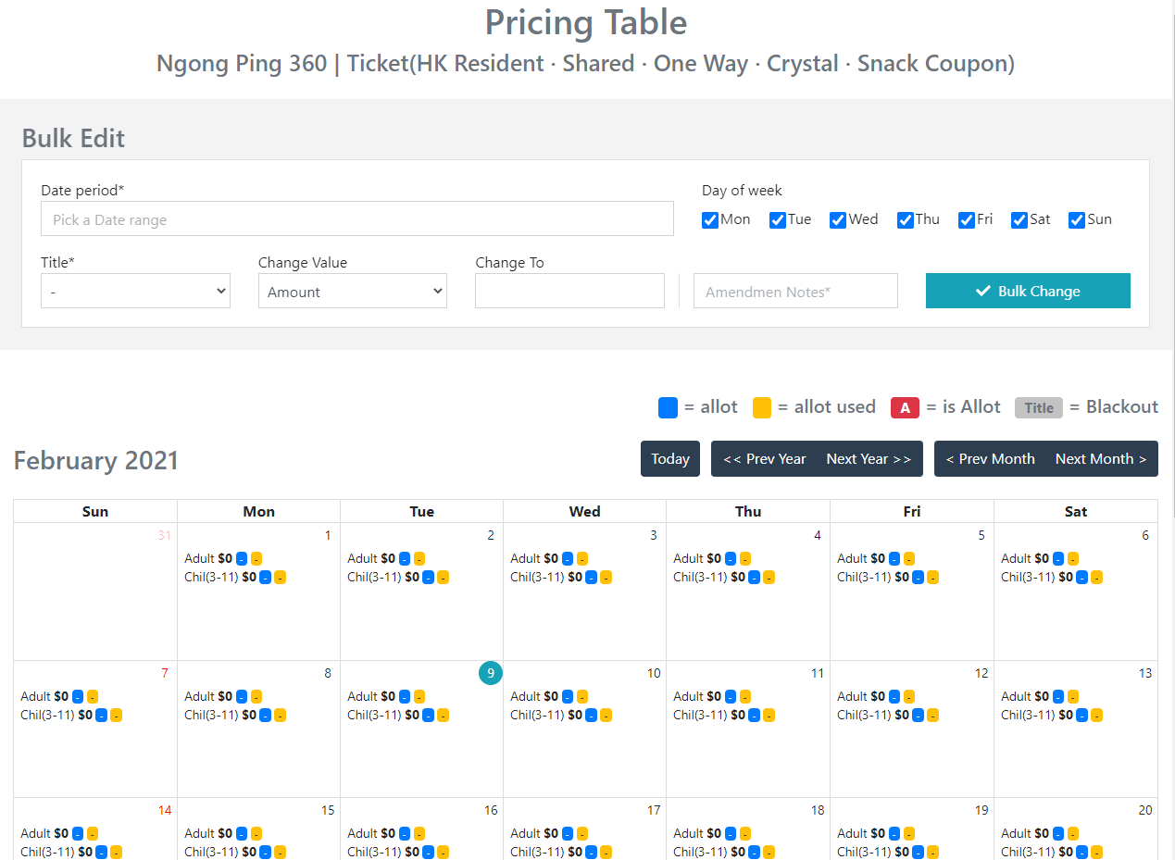Image resolution: width=1175 pixels, height=860 pixels.
Task: Click the blue 'allot' legend square
Action: (669, 406)
